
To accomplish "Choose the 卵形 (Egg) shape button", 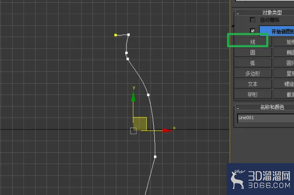I will click(x=253, y=95).
